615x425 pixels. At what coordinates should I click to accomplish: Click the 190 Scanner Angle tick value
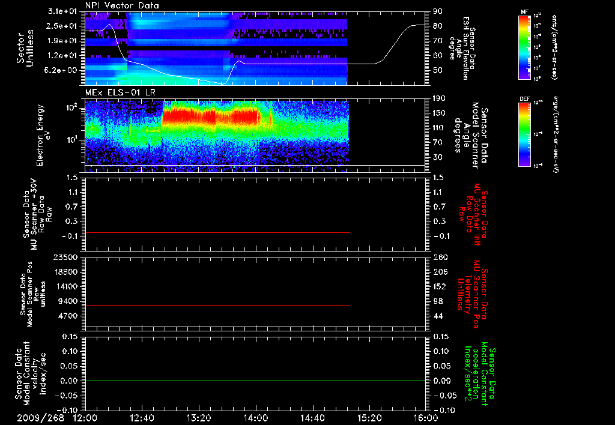tap(439, 98)
